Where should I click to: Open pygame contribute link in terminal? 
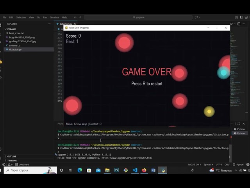pos(127,158)
